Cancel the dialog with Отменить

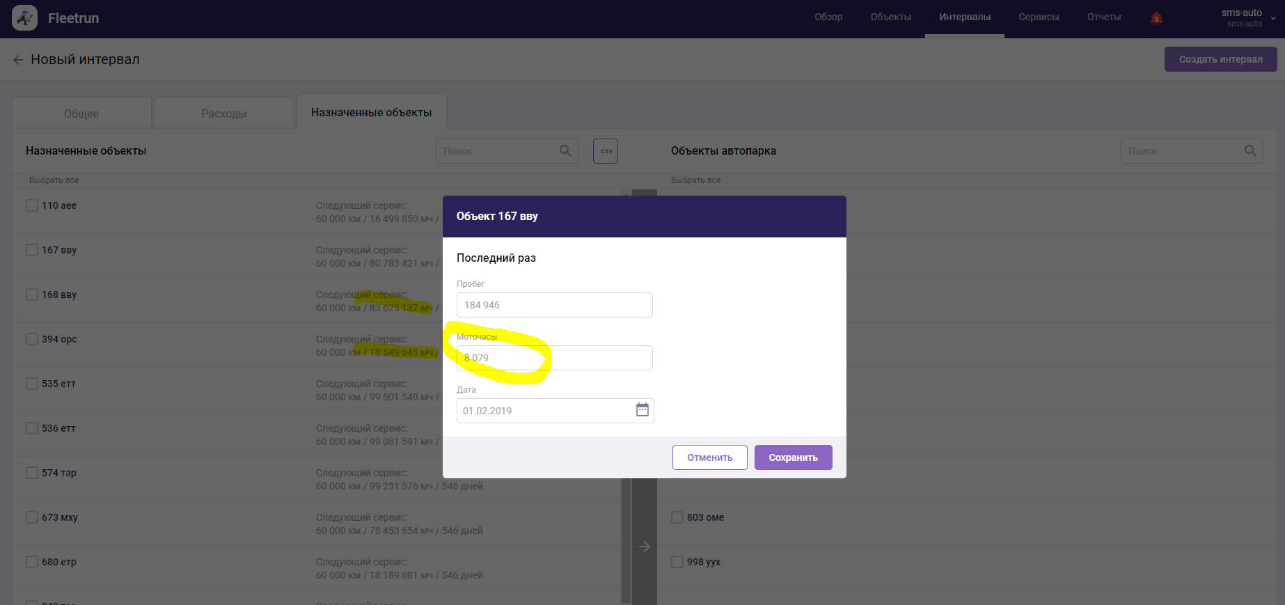pos(709,457)
